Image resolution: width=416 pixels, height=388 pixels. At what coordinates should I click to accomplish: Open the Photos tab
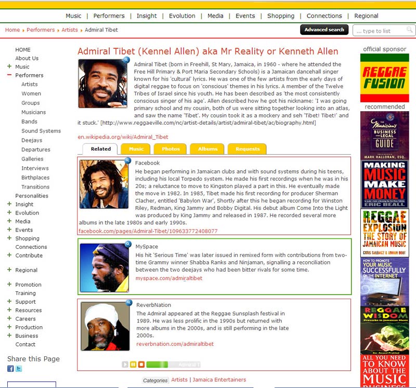click(x=171, y=149)
